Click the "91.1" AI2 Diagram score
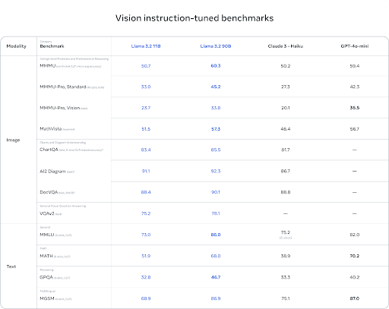The height and width of the screenshot is (309, 389). [x=146, y=171]
